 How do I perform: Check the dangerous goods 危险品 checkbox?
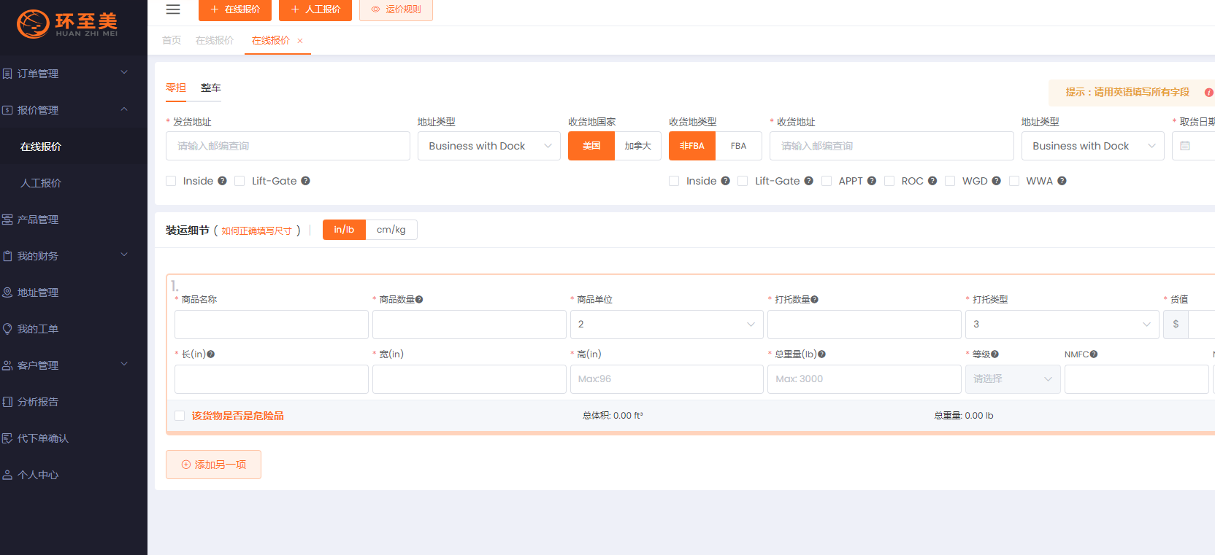pos(180,416)
